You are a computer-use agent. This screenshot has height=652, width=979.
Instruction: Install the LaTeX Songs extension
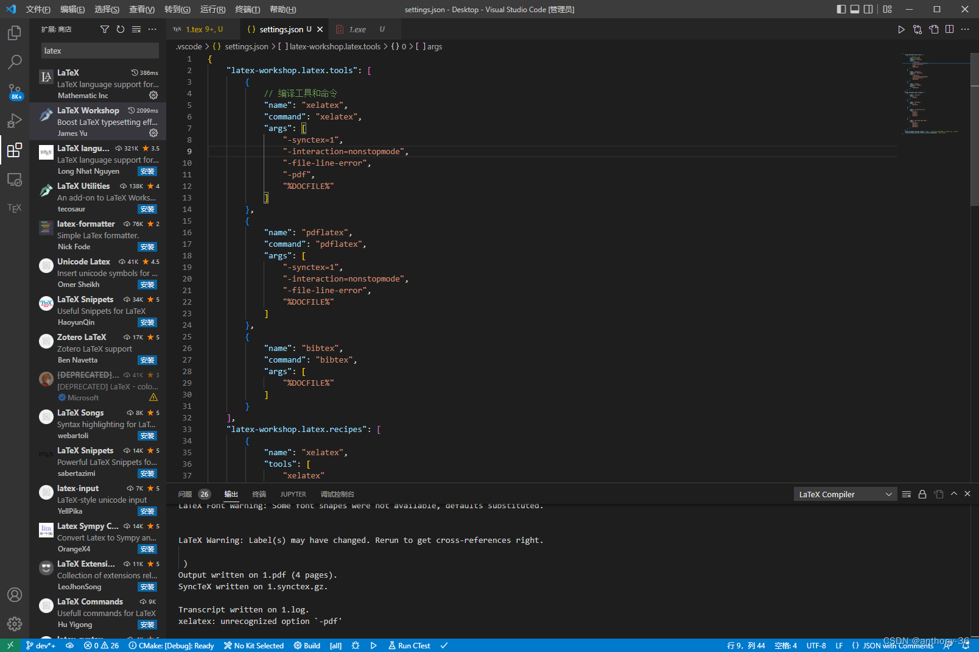pos(147,436)
